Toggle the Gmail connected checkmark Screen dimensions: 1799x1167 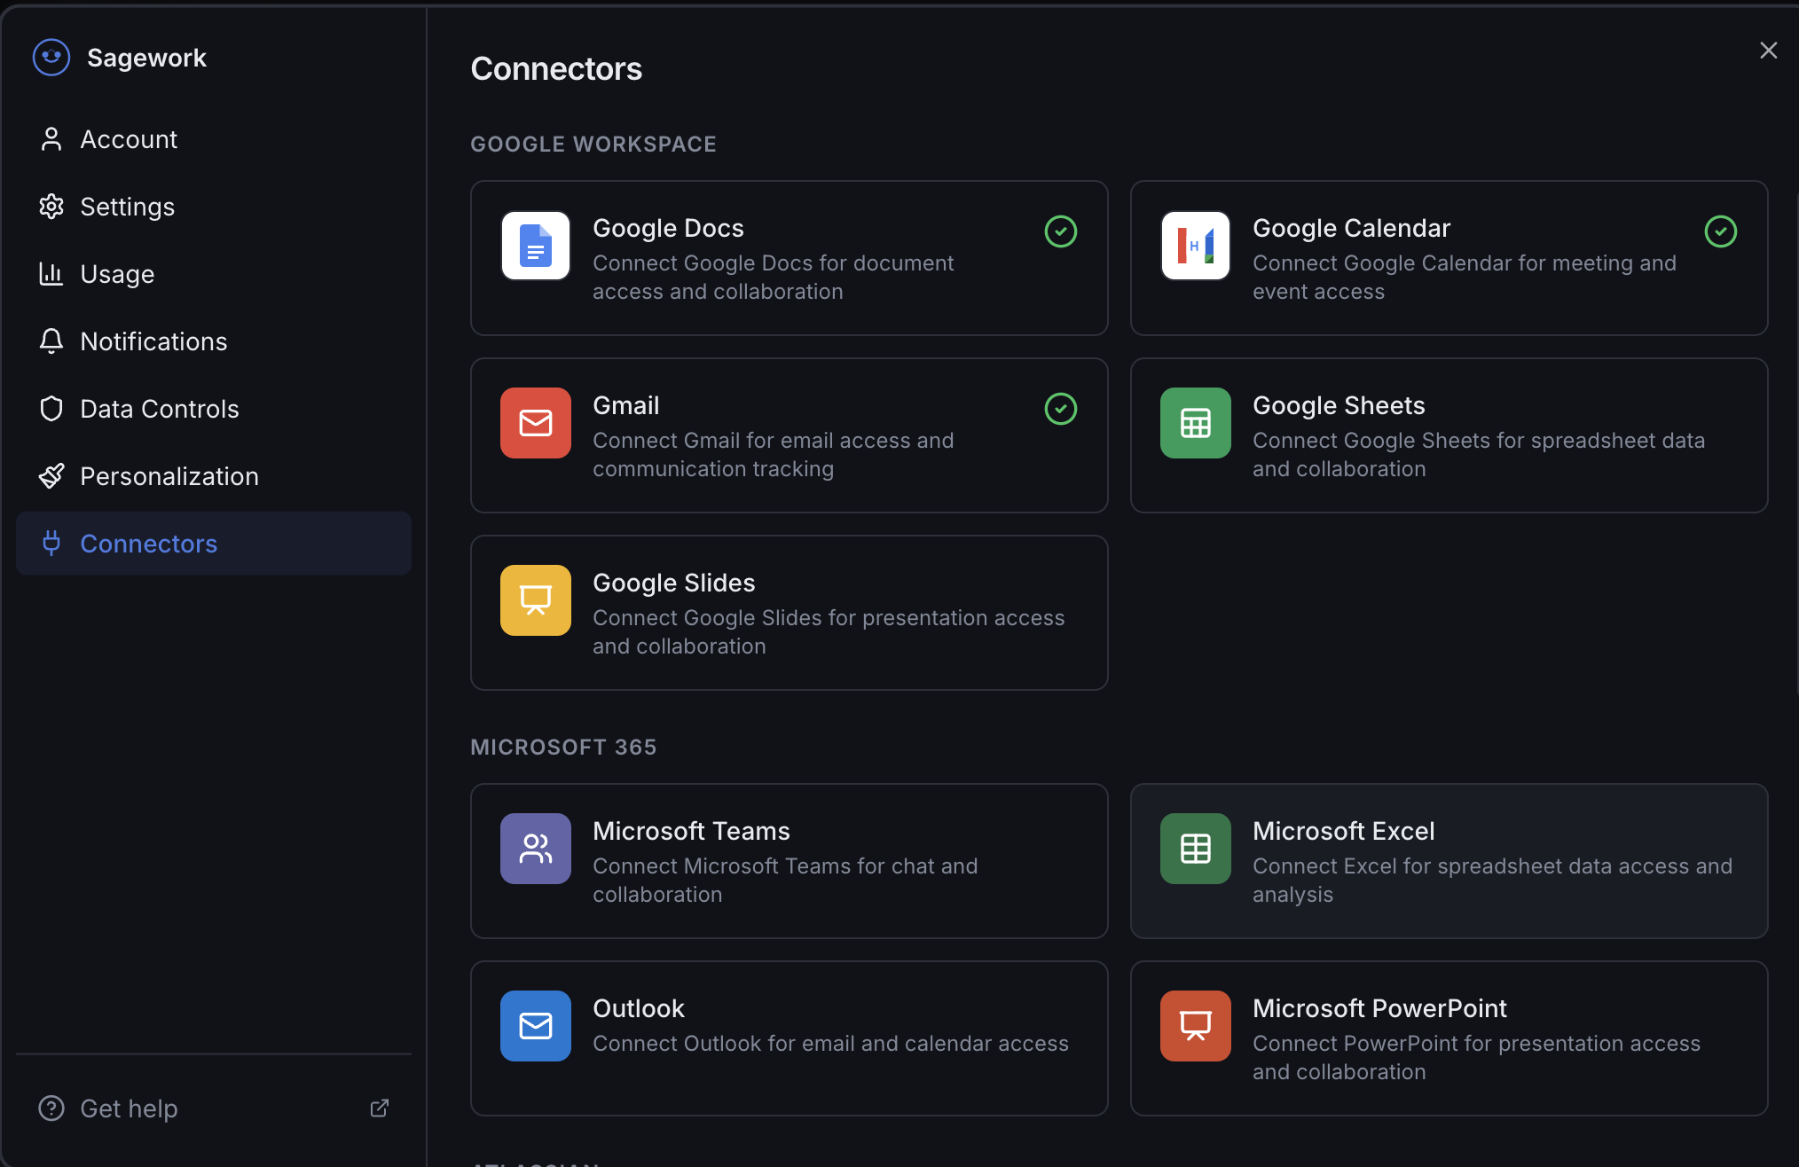(x=1060, y=409)
